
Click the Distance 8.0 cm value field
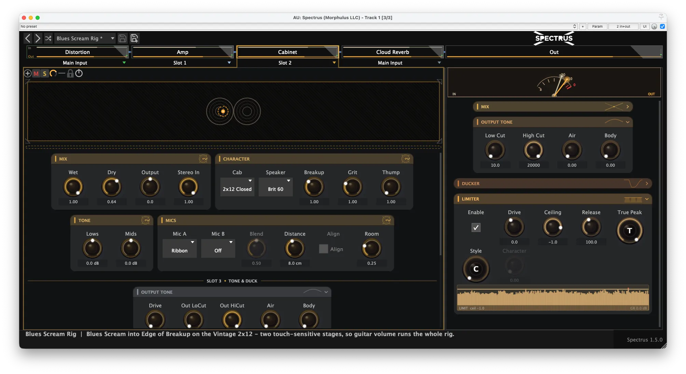(x=294, y=263)
